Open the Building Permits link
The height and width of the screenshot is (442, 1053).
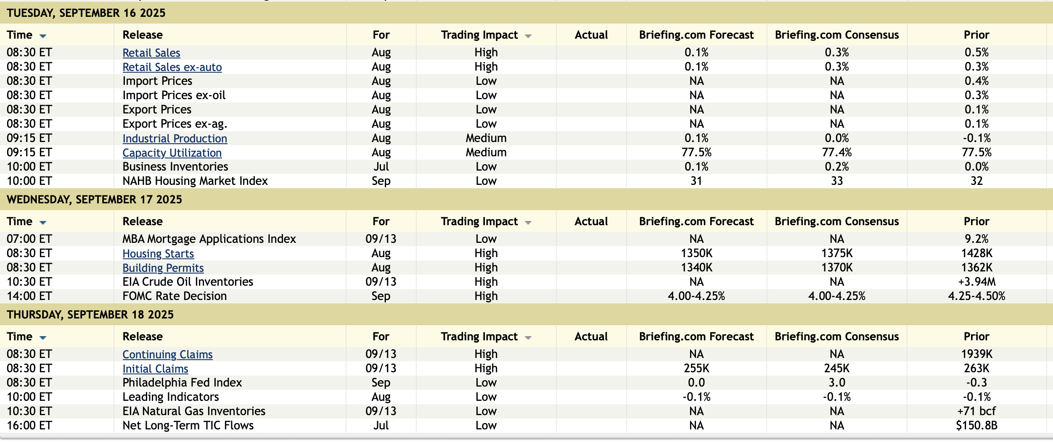(163, 268)
